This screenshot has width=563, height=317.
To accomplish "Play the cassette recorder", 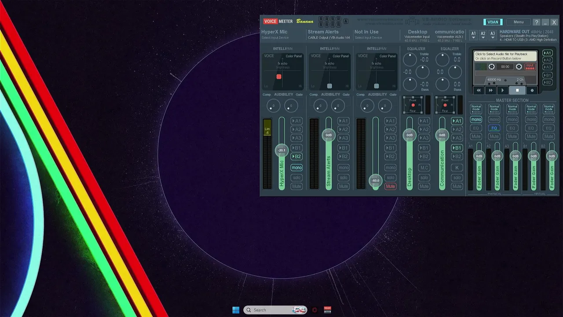I will coord(502,90).
